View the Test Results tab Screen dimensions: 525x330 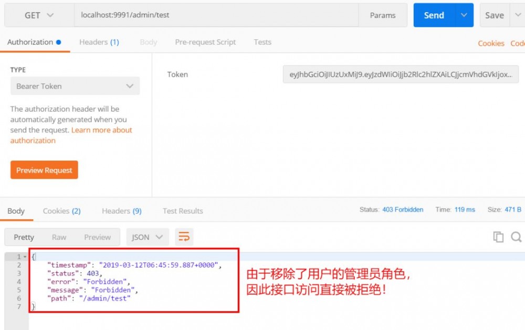[182, 210]
